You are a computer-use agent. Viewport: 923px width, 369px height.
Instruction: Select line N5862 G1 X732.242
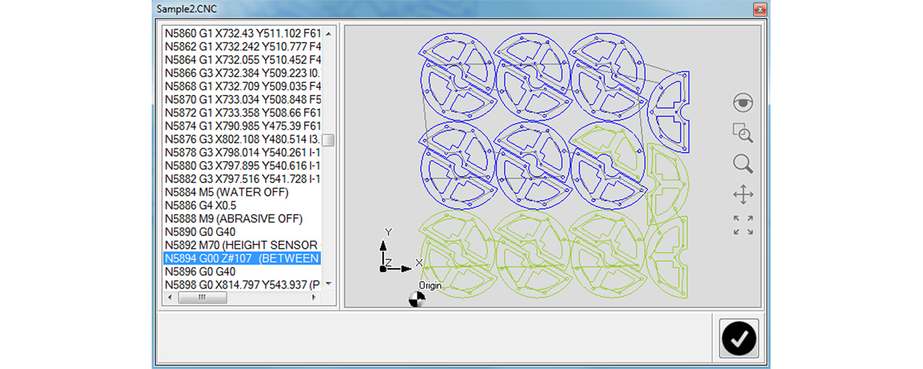(x=243, y=46)
